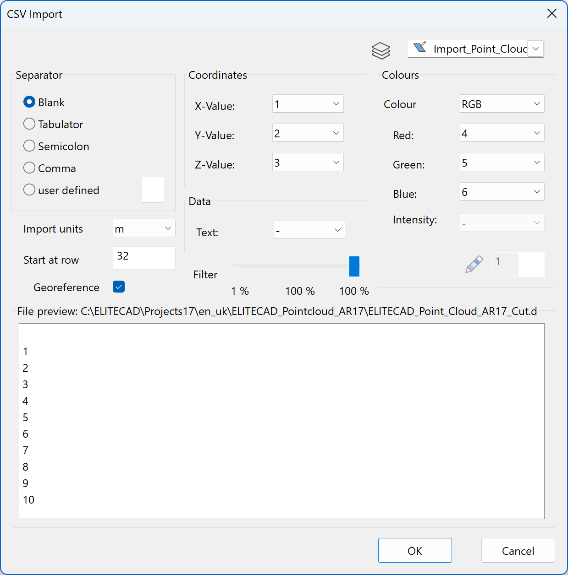568x575 pixels.
Task: Expand the Import_Point_Cloud selector
Action: [535, 49]
